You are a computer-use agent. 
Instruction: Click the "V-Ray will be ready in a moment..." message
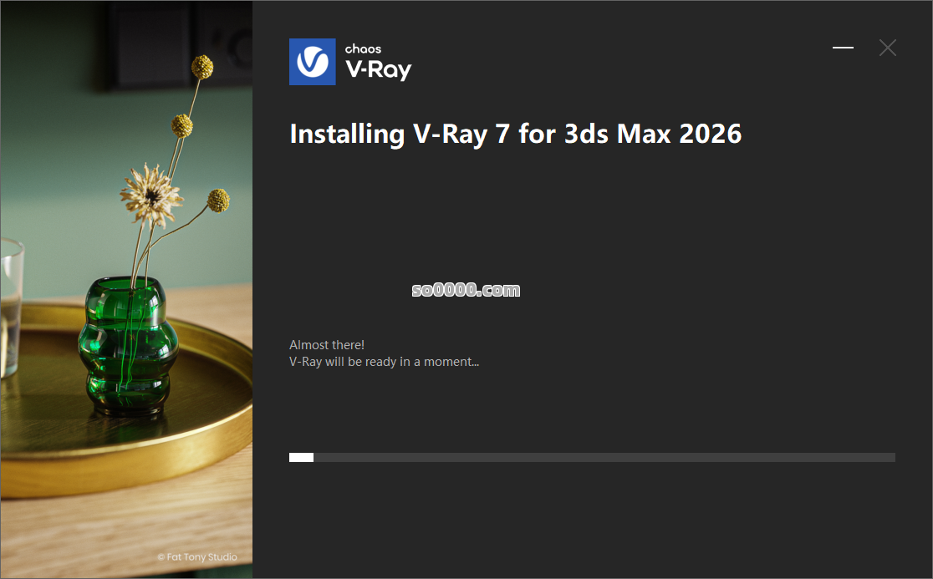coord(384,362)
